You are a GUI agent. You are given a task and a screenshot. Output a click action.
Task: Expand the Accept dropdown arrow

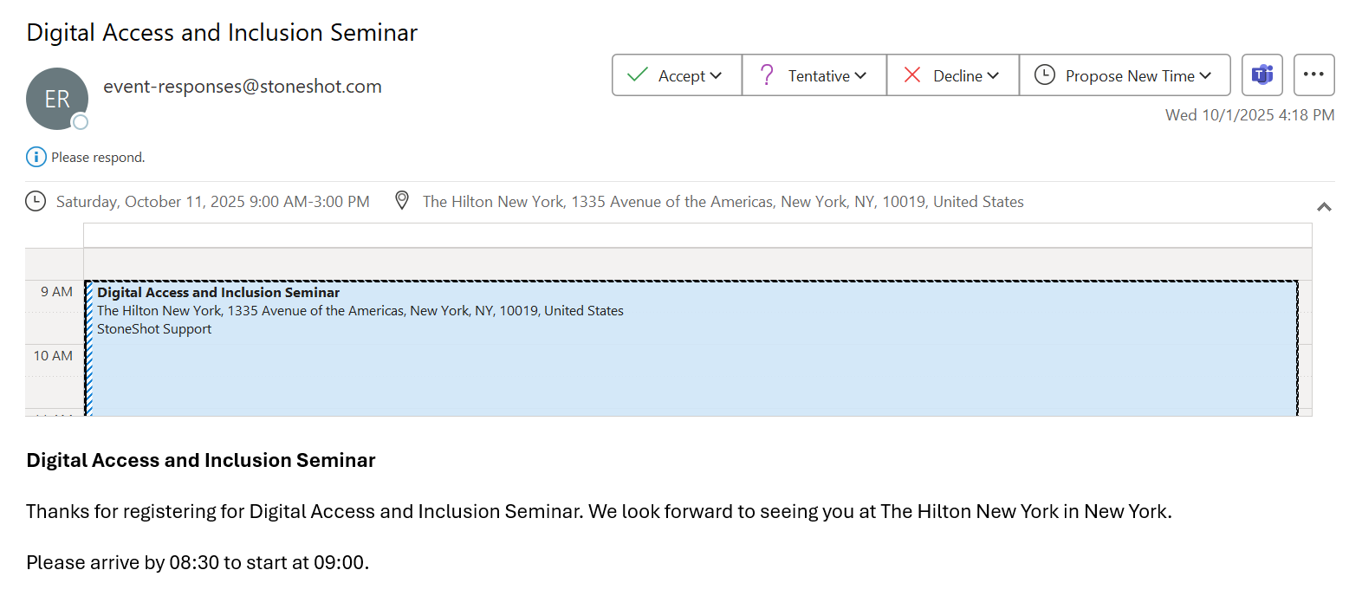pyautogui.click(x=716, y=75)
